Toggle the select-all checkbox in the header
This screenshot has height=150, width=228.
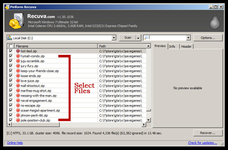11,46
